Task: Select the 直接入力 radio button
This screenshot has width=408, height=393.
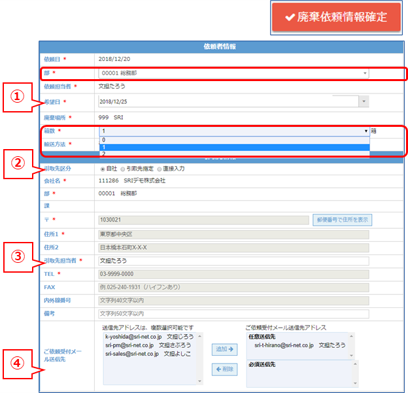Action: pyautogui.click(x=159, y=169)
